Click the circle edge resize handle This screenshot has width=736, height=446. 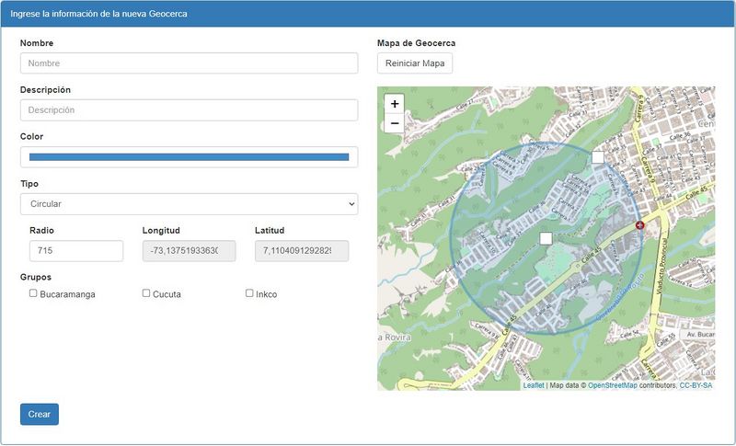[x=598, y=157]
